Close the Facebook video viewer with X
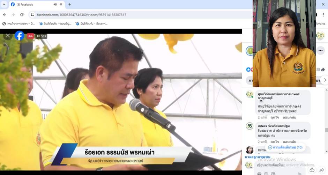 (8, 36)
